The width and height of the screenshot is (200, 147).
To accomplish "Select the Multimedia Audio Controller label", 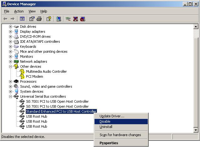I will point(46,71).
